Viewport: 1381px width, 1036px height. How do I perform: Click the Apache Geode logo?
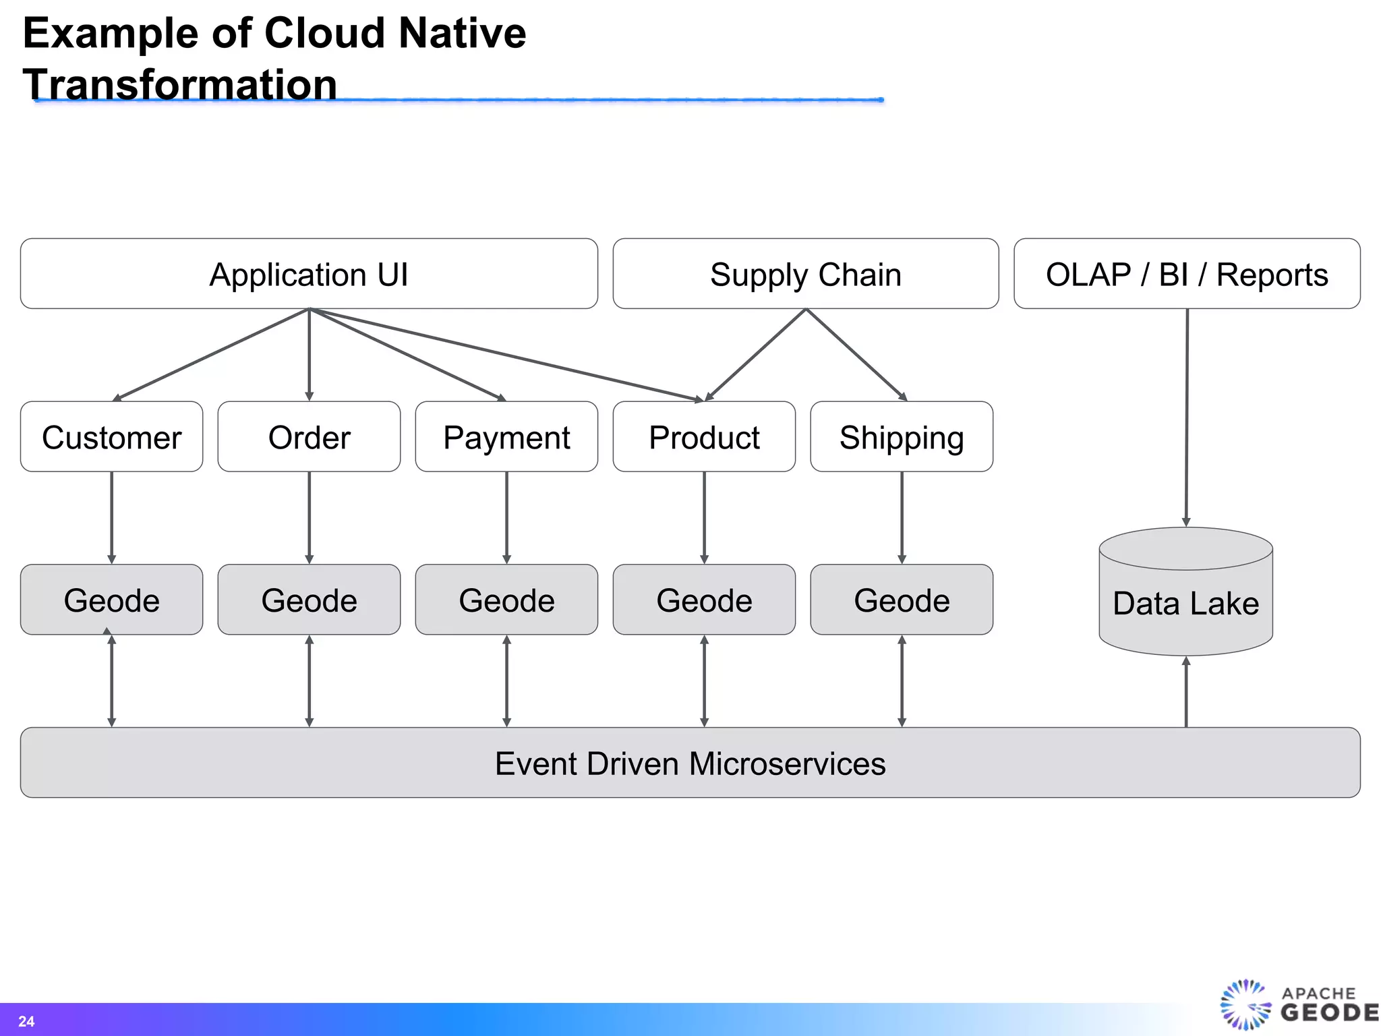[1297, 1004]
